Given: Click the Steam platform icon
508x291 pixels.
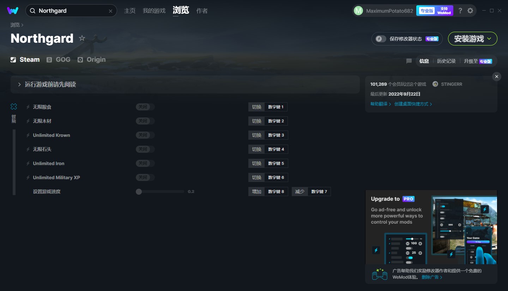Looking at the screenshot, I should click(x=13, y=60).
